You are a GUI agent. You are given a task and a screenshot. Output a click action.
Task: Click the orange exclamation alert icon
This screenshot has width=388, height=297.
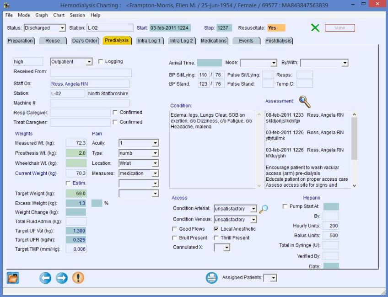[78, 278]
